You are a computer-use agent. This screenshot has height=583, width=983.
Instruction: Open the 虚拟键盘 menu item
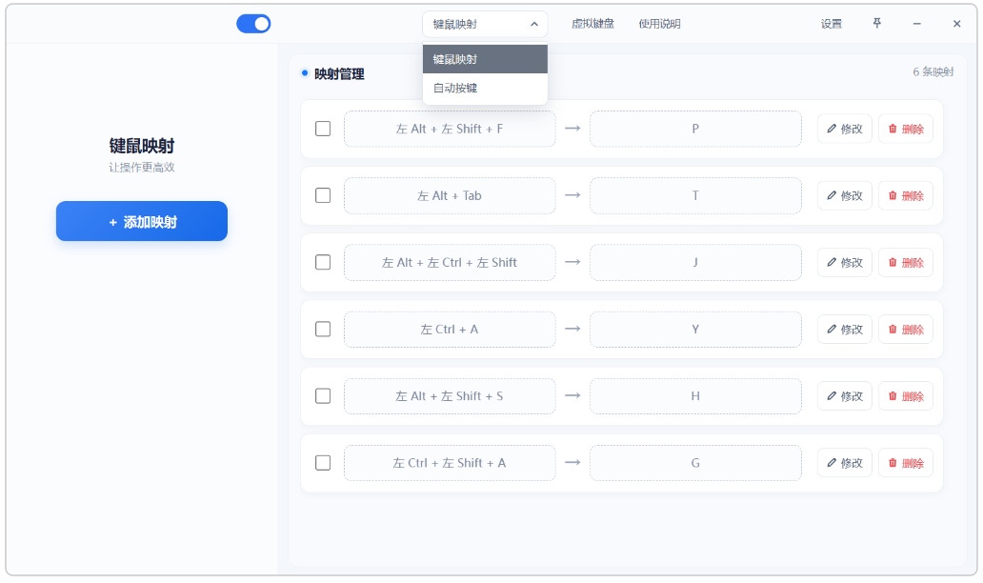[592, 24]
